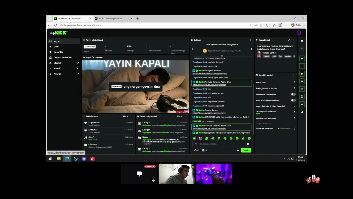Toggle the broadcast signal widget icon

[x=302, y=89]
